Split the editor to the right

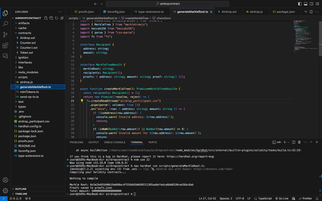(311, 12)
